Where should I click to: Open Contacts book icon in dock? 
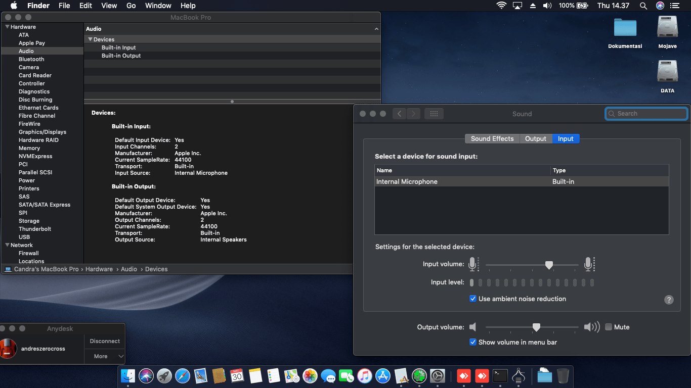pos(219,375)
